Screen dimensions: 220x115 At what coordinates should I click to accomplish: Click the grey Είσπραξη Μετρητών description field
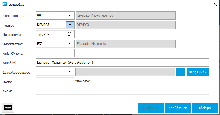pyautogui.click(x=125, y=44)
